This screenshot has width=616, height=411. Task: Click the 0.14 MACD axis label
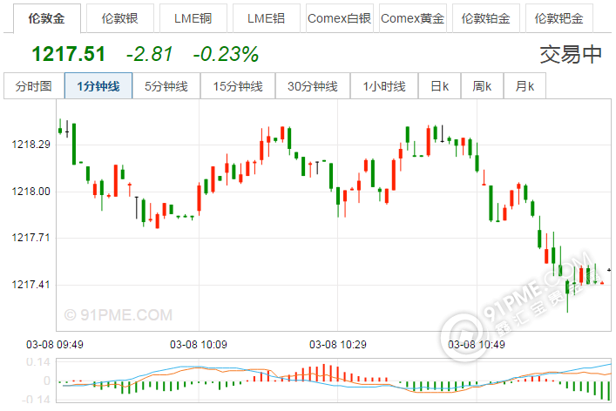38,362
